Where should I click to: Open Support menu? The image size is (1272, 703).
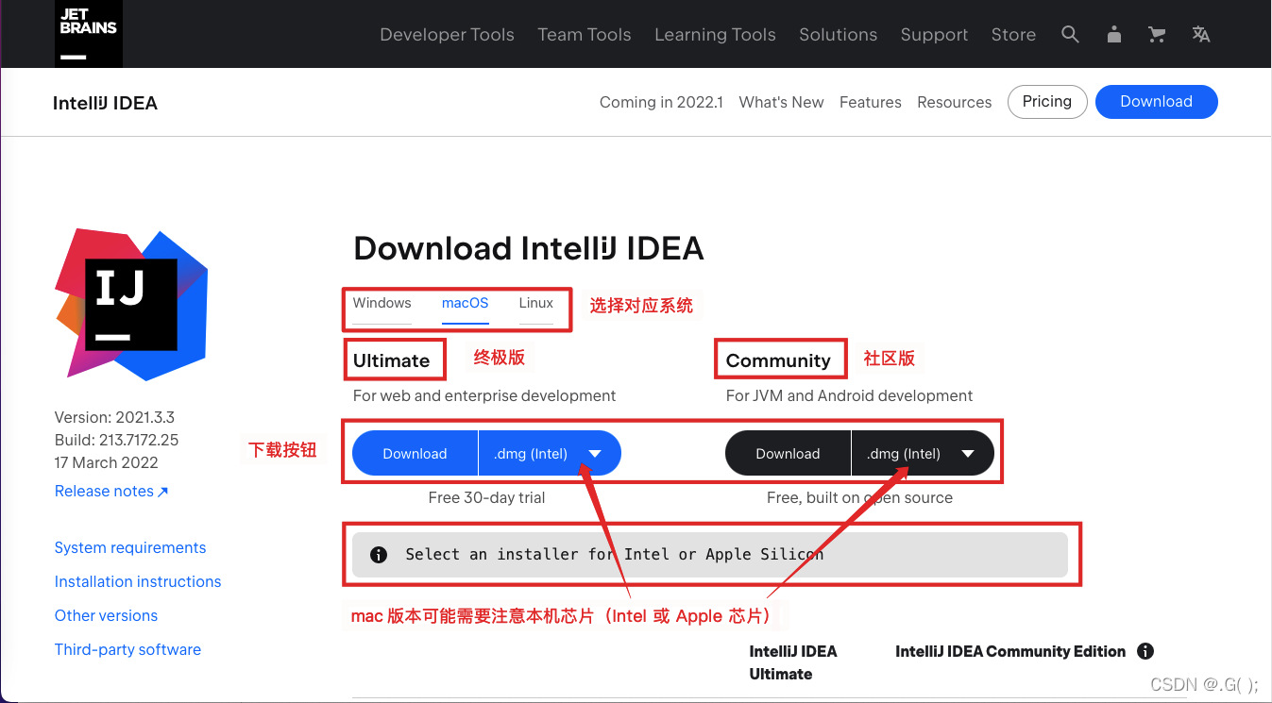tap(934, 35)
